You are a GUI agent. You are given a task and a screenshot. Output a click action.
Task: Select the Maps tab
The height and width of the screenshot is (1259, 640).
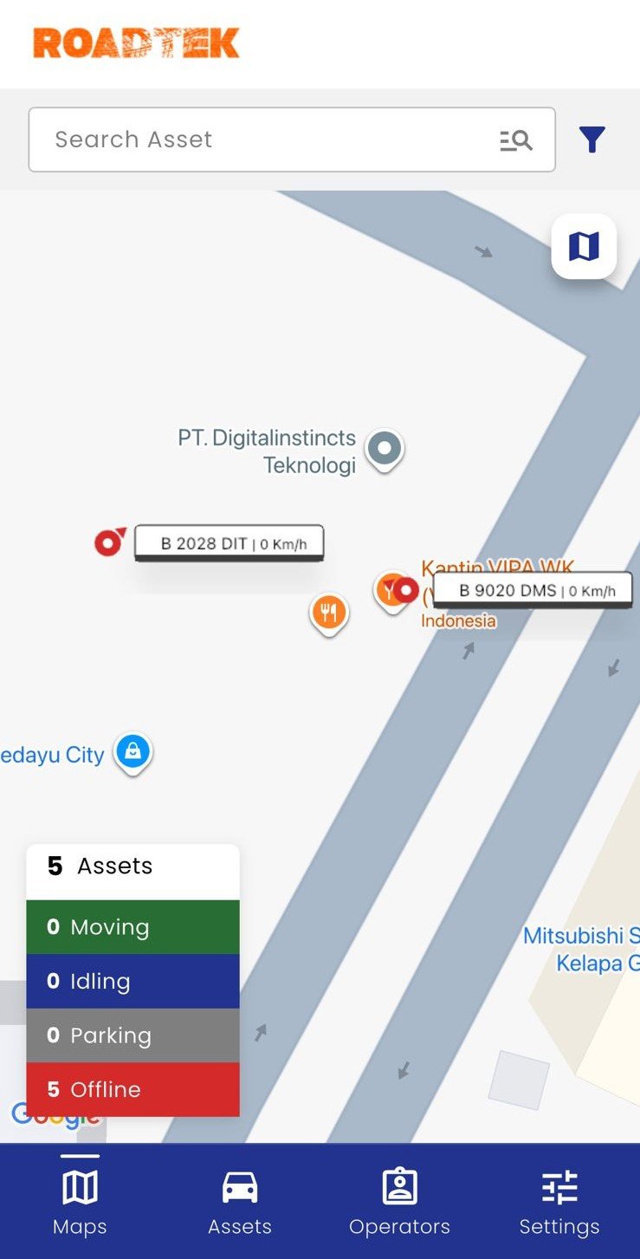[x=80, y=1203]
